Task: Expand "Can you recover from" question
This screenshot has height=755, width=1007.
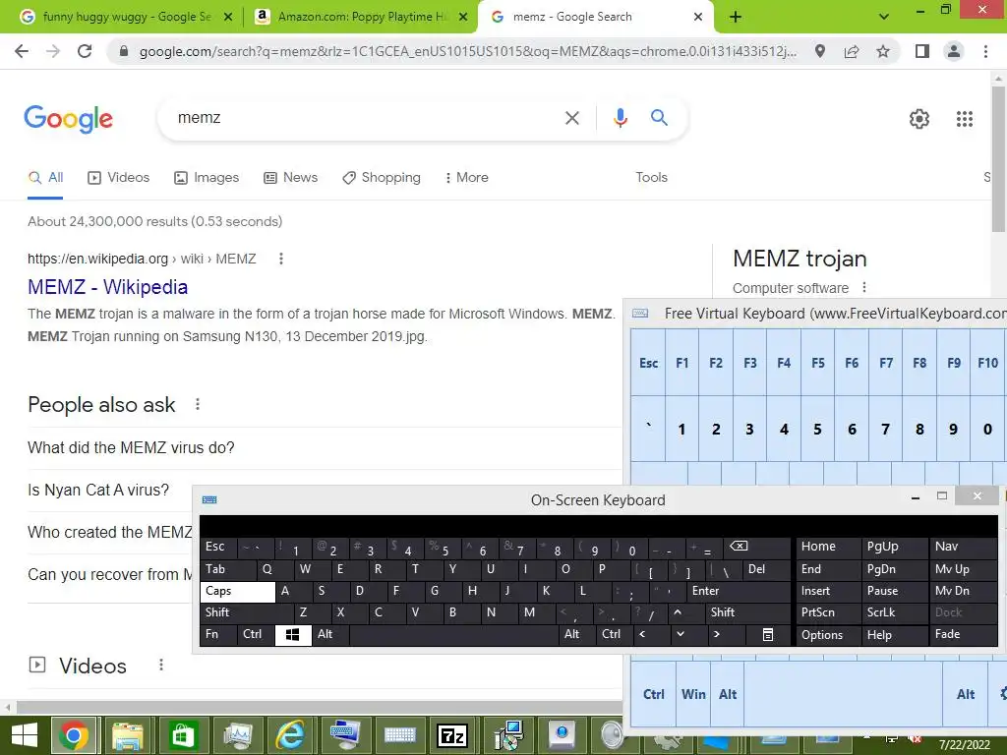Action: click(x=110, y=574)
